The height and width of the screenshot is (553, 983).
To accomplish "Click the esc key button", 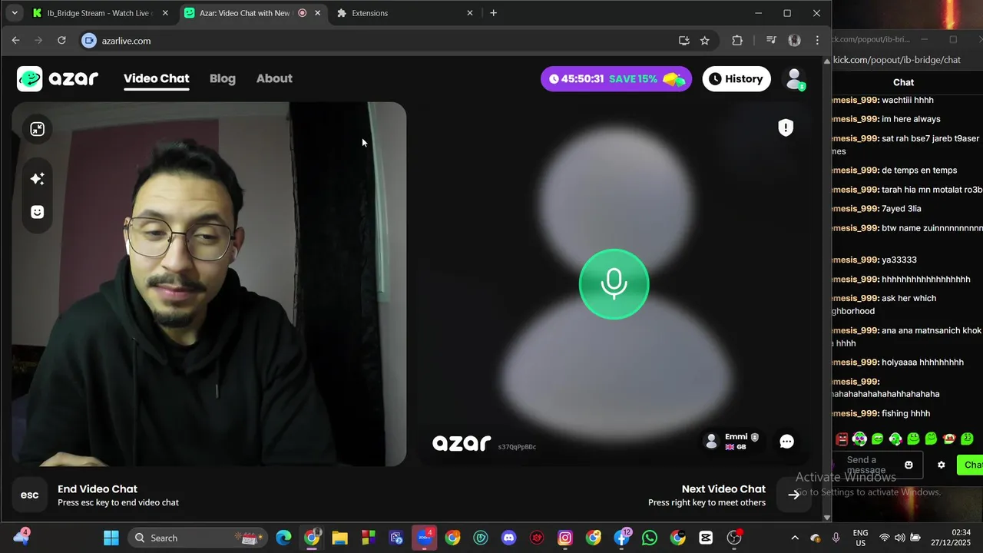I will [29, 495].
